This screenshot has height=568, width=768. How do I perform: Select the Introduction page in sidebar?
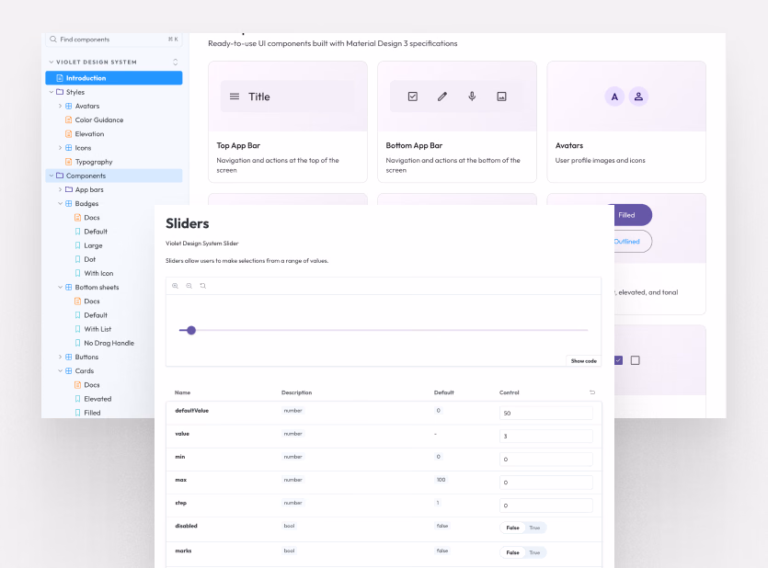tap(114, 78)
